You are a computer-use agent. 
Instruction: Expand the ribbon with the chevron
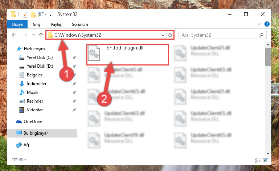pos(259,24)
